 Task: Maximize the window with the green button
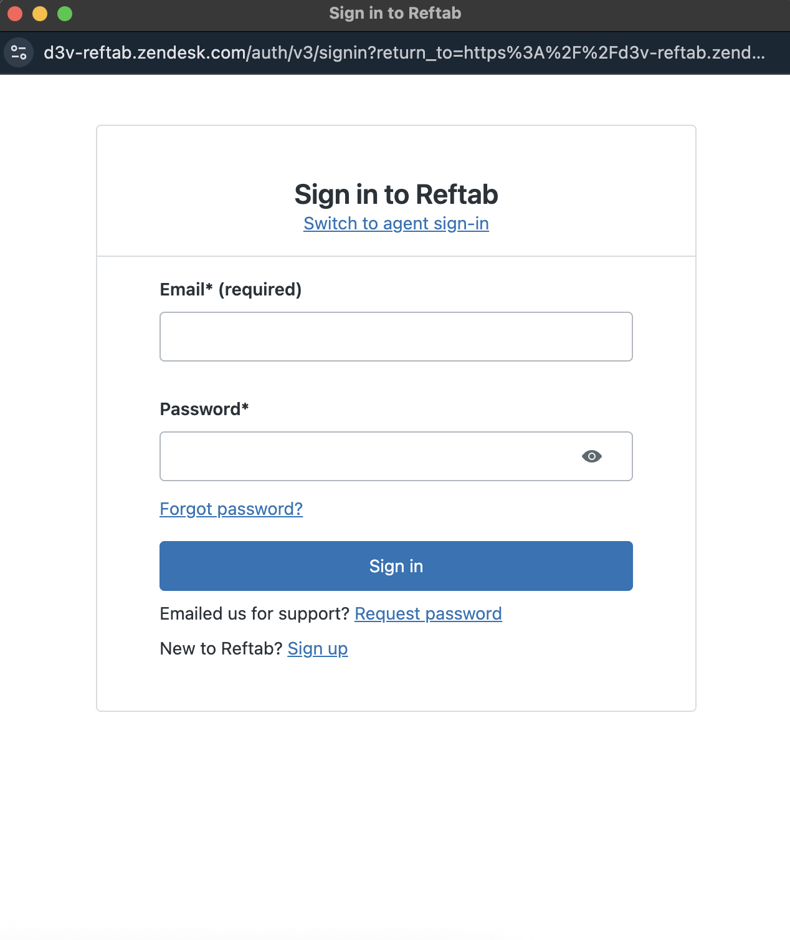[65, 13]
